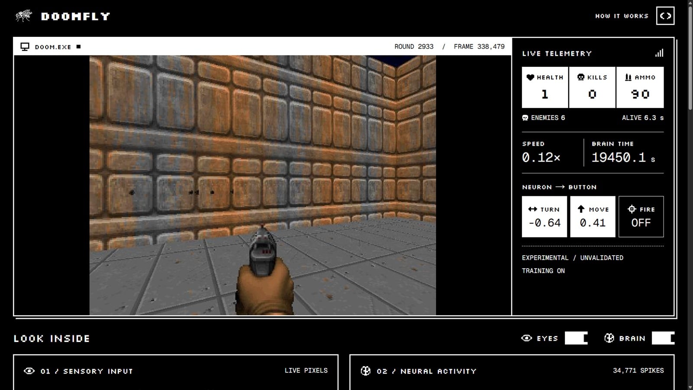Click the monitor icon beside DOOM.EXE
This screenshot has height=390, width=693.
pyautogui.click(x=25, y=47)
